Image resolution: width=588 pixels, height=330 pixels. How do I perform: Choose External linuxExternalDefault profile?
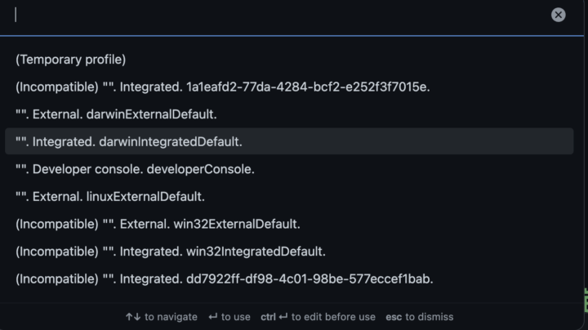(x=289, y=196)
